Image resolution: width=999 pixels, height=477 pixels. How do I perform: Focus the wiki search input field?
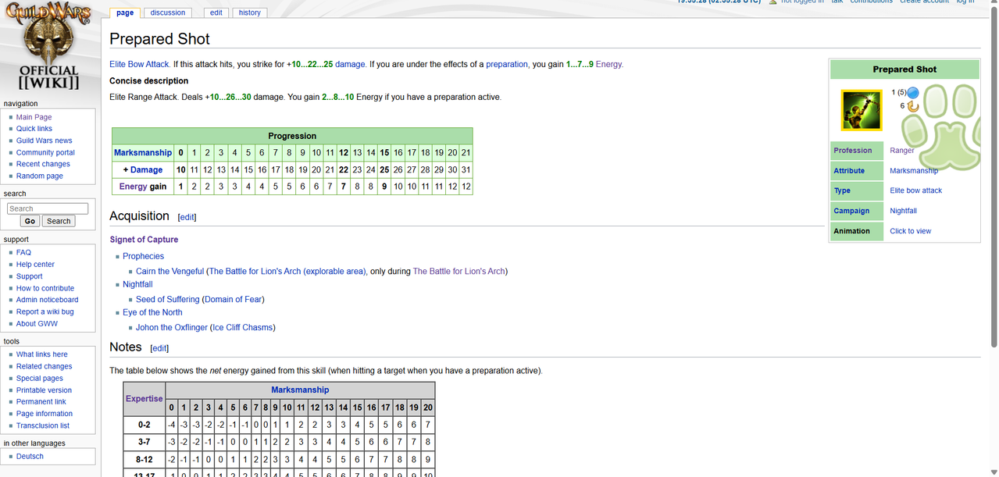[x=48, y=208]
